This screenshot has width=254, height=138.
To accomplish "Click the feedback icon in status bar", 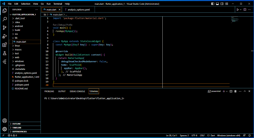I will pos(244,136).
